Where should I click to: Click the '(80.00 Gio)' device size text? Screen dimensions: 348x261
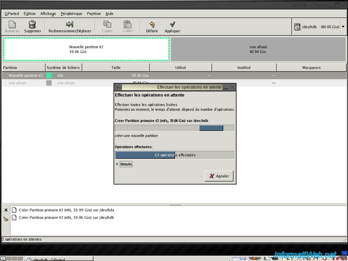pyautogui.click(x=330, y=27)
